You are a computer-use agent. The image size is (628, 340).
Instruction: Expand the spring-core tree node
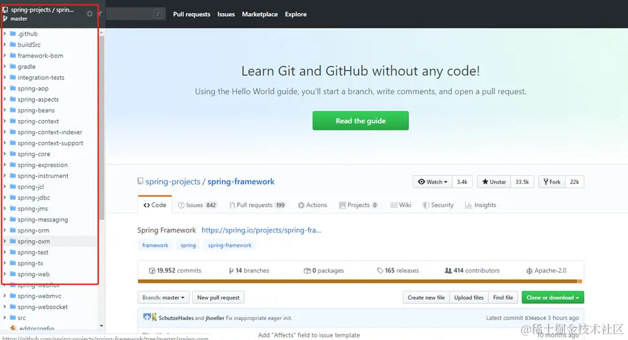pyautogui.click(x=5, y=154)
